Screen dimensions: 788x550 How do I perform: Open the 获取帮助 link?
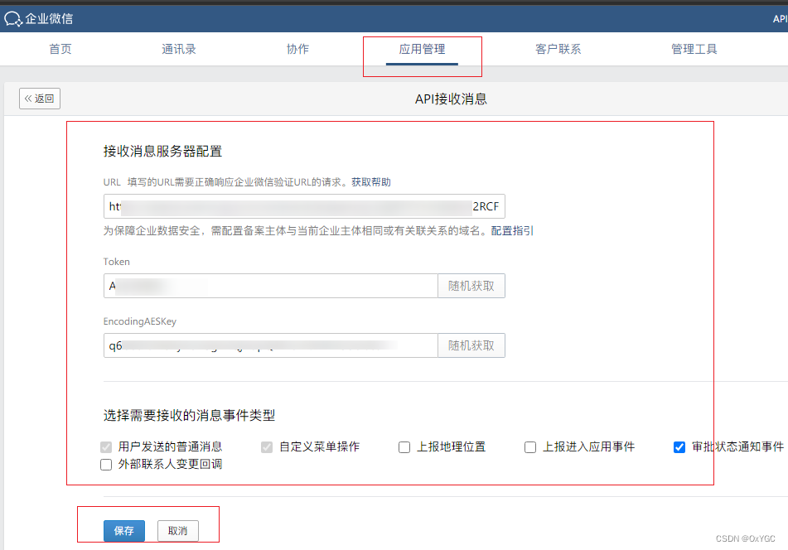[371, 182]
